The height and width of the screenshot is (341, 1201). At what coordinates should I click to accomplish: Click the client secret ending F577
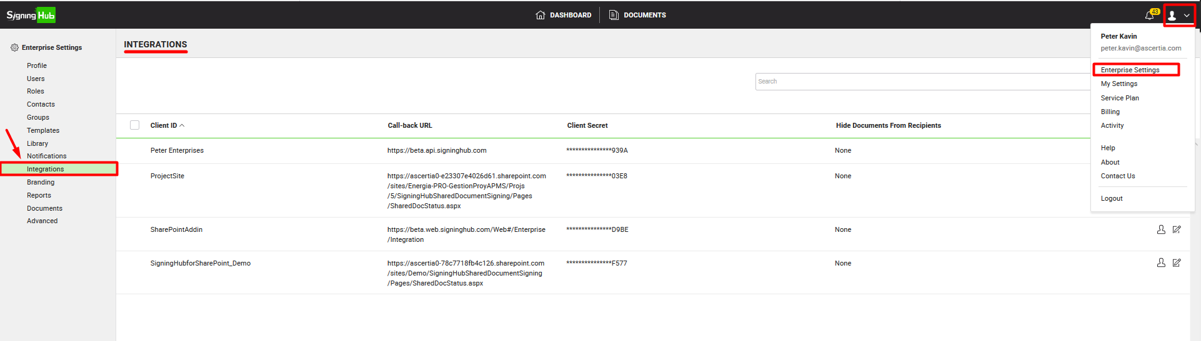[597, 263]
